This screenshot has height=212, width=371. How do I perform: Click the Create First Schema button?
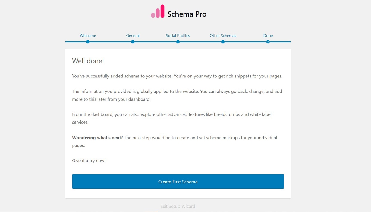(x=178, y=181)
